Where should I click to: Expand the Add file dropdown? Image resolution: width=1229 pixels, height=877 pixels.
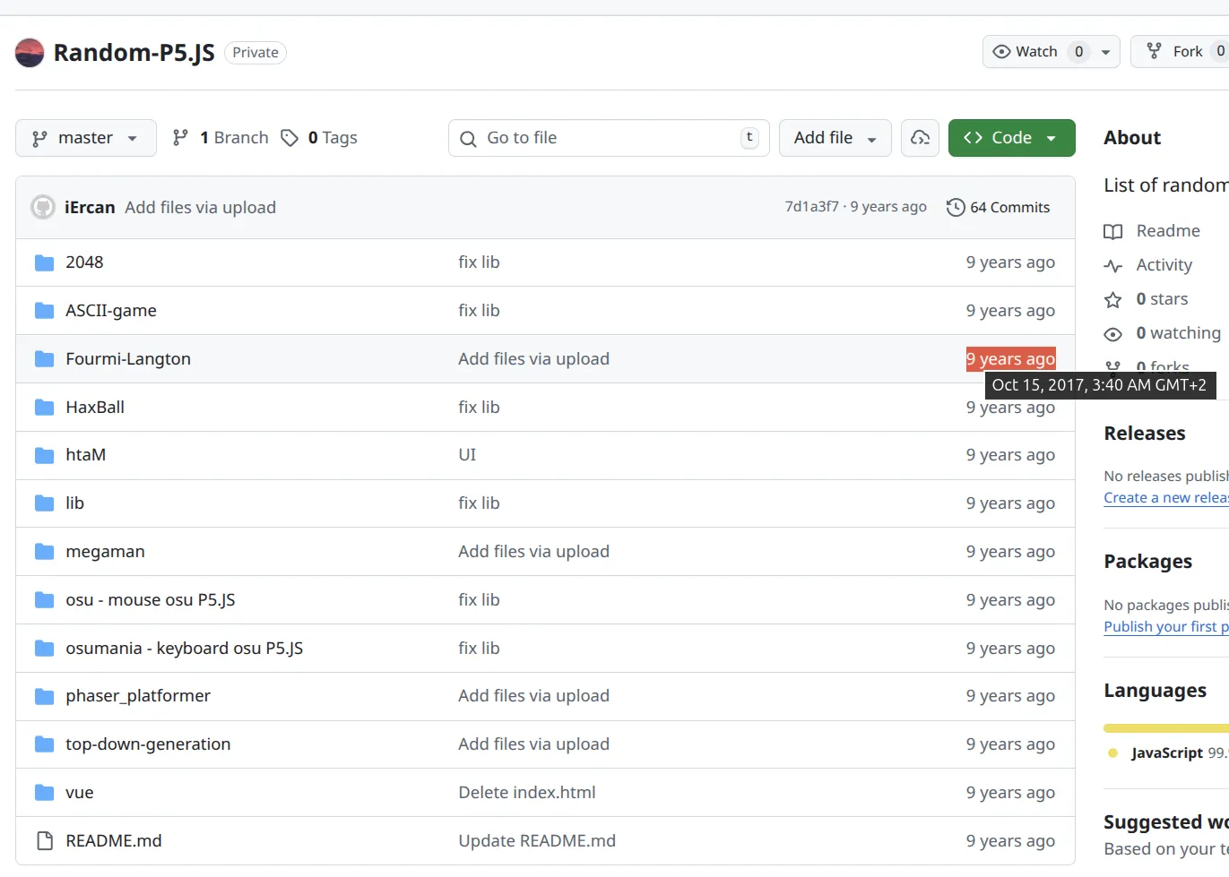point(835,138)
